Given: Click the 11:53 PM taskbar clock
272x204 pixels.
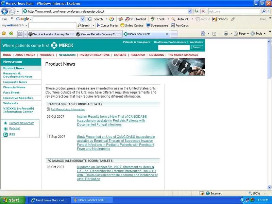Looking at the screenshot, I should click(x=262, y=200).
